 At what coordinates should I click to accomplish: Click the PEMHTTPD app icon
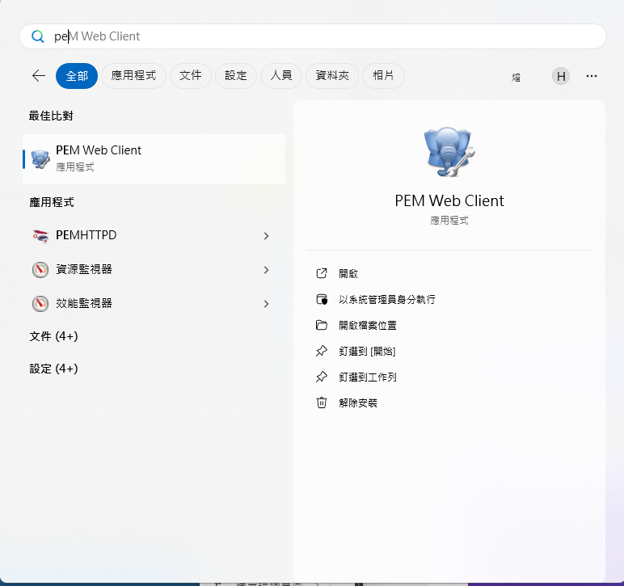(x=40, y=236)
